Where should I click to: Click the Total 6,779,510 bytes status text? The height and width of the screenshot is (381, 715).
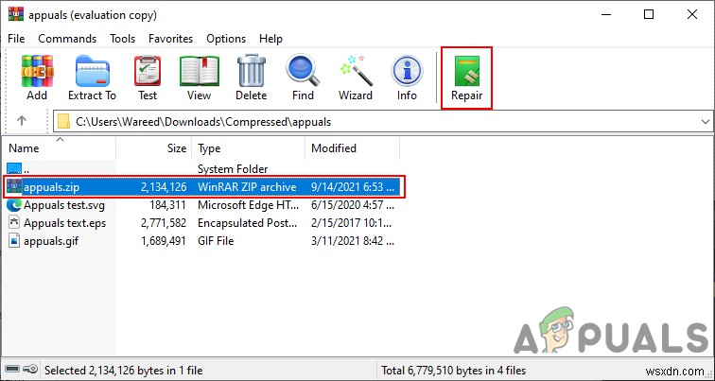pyautogui.click(x=453, y=370)
